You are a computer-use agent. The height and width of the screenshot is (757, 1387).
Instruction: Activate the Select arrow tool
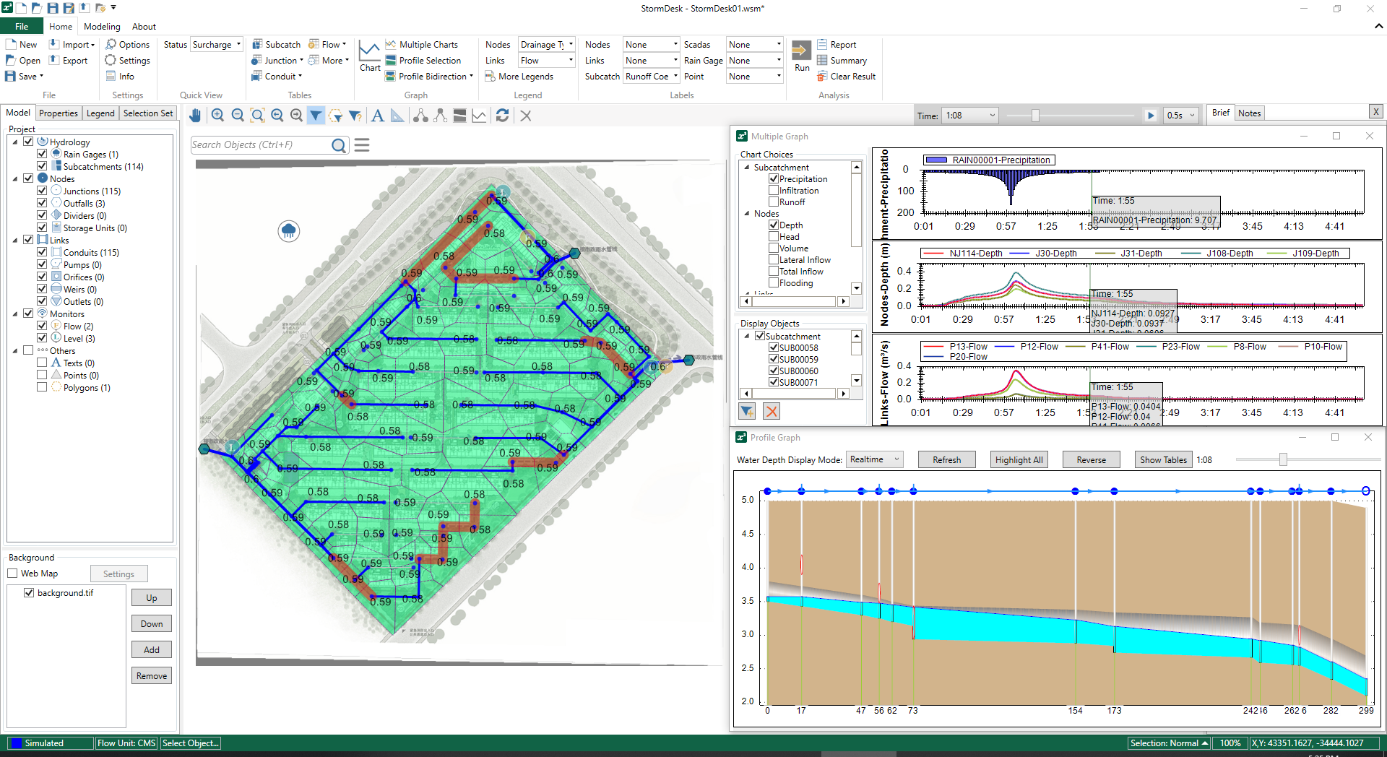[316, 116]
